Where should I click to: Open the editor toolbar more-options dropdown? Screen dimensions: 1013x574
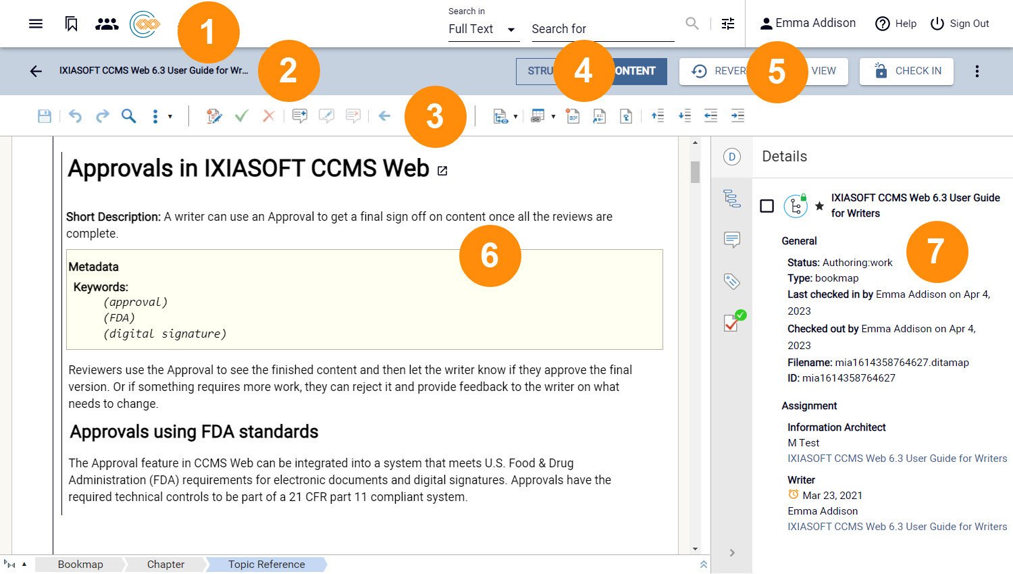point(161,116)
